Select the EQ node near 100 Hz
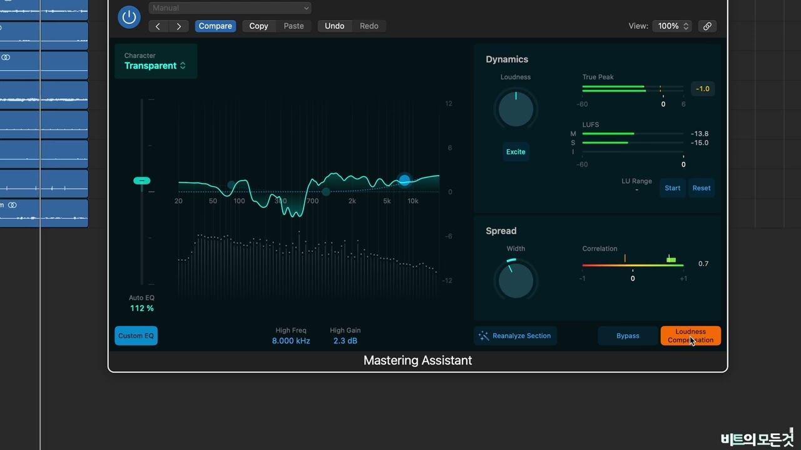Screen dimensions: 801x450 232,185
